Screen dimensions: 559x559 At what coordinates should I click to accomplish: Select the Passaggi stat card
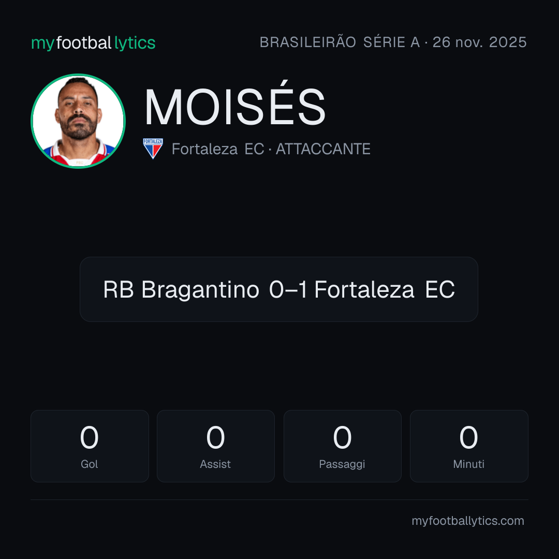(342, 446)
